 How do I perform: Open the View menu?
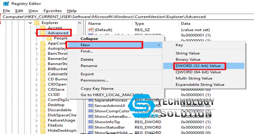33,11
